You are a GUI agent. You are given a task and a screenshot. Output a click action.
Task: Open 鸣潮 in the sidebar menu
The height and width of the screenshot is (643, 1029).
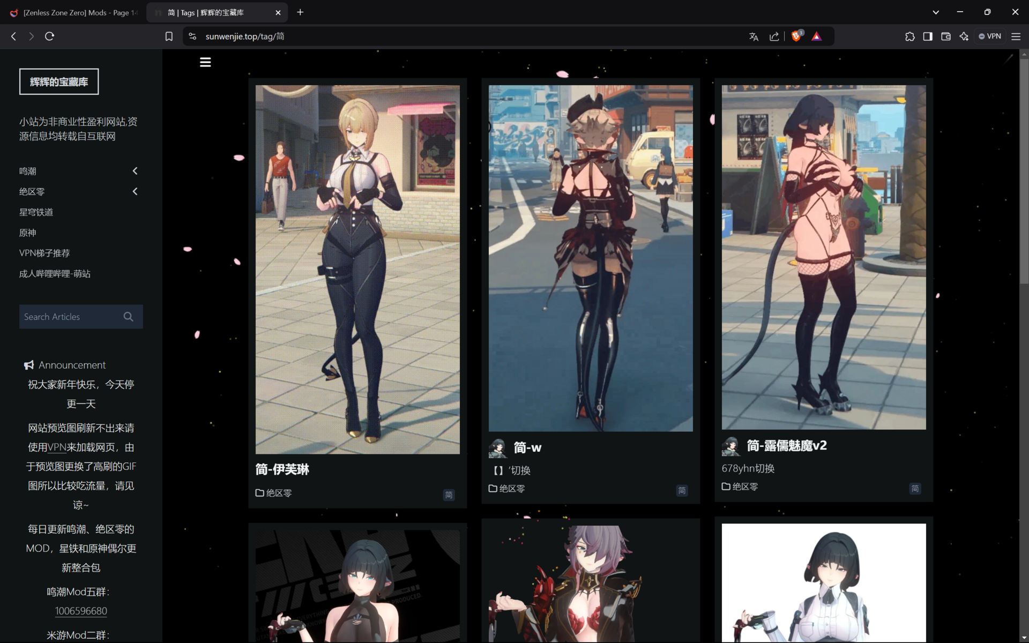[28, 171]
